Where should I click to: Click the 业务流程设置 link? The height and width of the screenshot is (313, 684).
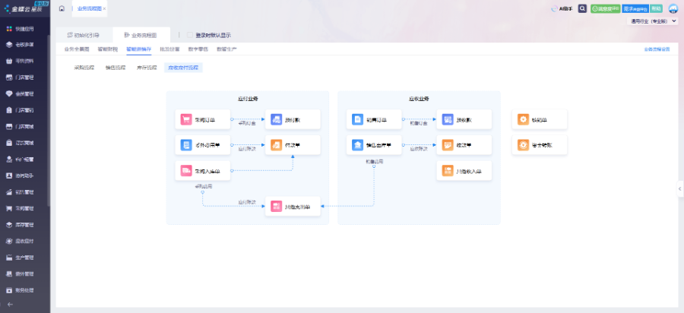pos(657,49)
